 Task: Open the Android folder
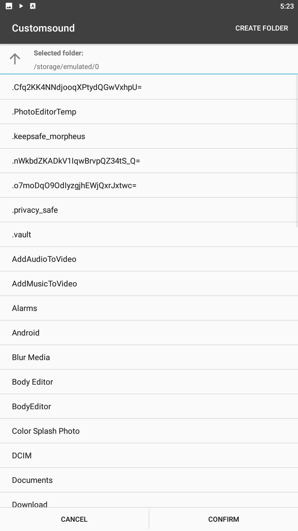click(x=149, y=333)
